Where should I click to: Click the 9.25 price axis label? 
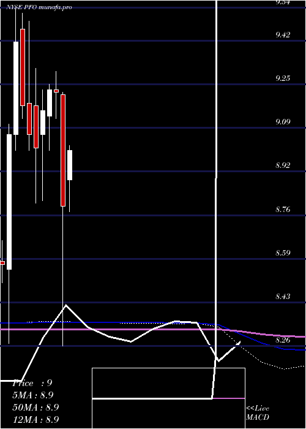click(283, 78)
